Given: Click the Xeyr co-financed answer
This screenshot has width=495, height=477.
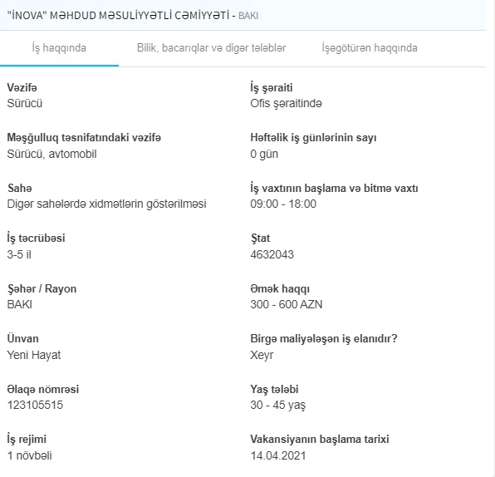Looking at the screenshot, I should tap(262, 355).
